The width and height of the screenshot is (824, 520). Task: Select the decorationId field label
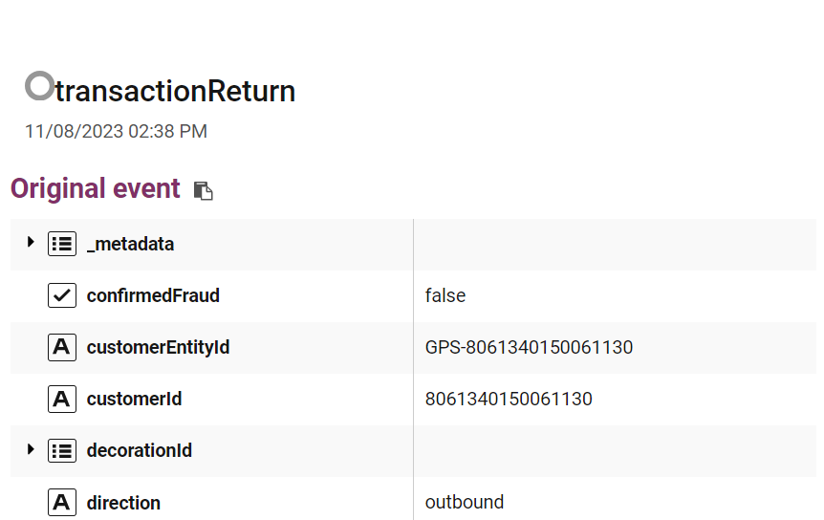click(x=140, y=450)
